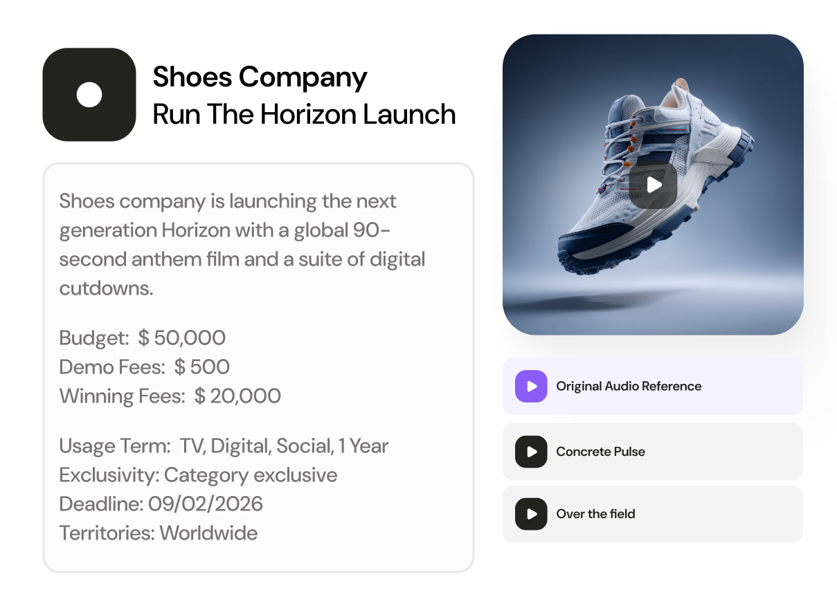Play the Original Audio Reference track
The height and width of the screenshot is (606, 837).
point(531,386)
